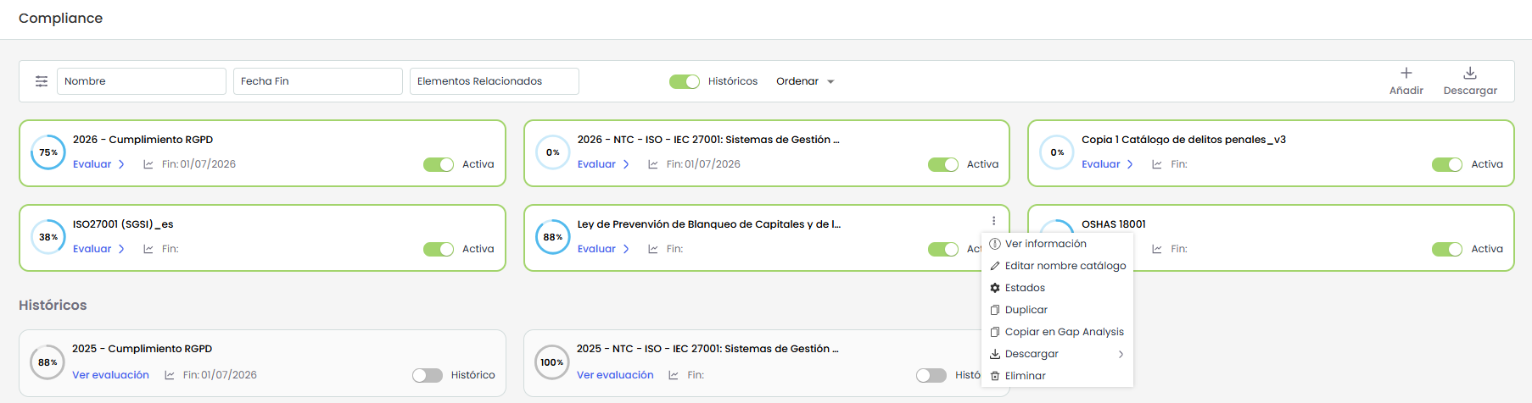Open Ver evaluación for 2025 NTC ISO card

click(615, 375)
